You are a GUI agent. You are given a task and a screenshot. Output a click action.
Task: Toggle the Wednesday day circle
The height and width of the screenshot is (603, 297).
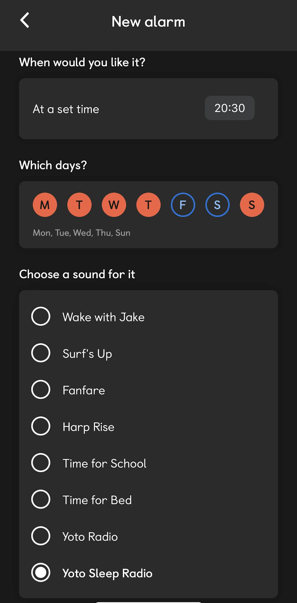pyautogui.click(x=114, y=205)
